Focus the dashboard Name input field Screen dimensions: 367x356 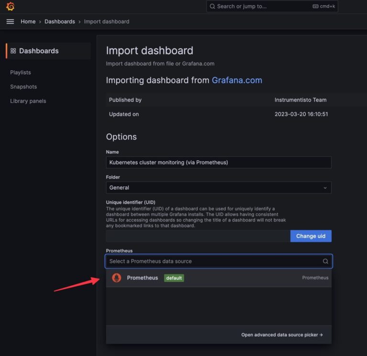(x=218, y=162)
